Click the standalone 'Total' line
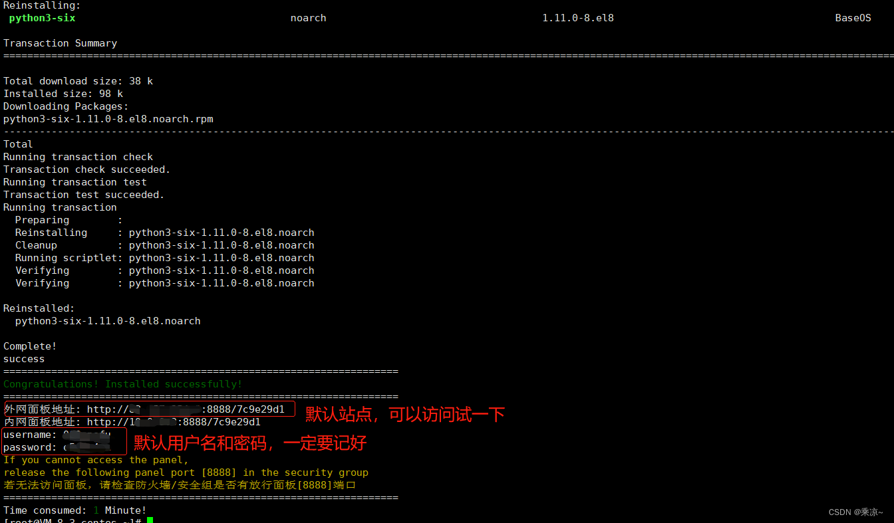This screenshot has height=523, width=894. (x=18, y=144)
